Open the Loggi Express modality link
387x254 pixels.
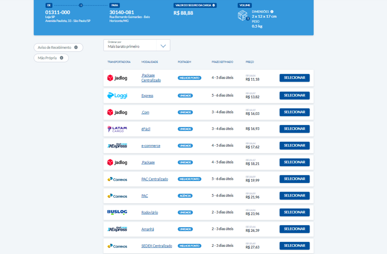coord(147,96)
